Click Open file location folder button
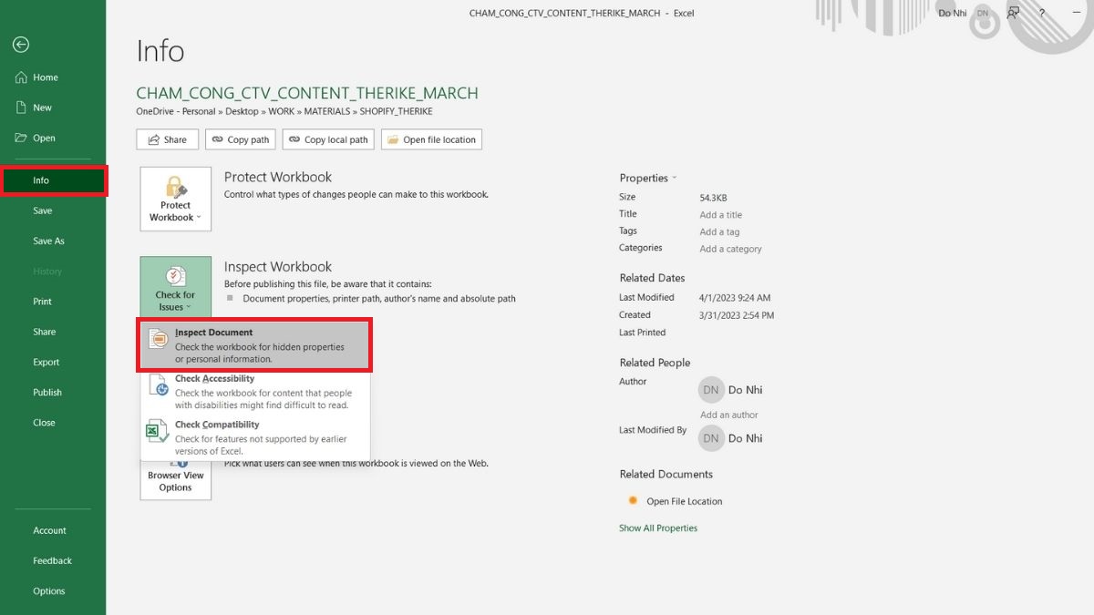Viewport: 1094px width, 615px height. (x=431, y=139)
